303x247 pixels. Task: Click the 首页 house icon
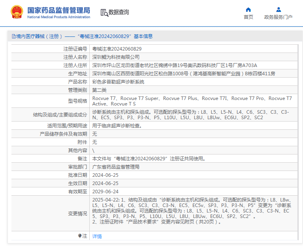point(248,9)
